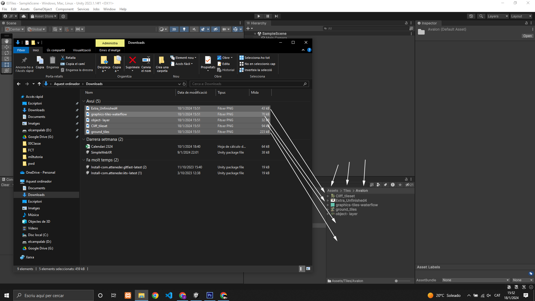Image resolution: width=535 pixels, height=301 pixels.
Task: Open Propietats in the ribbon
Action: [x=208, y=60]
